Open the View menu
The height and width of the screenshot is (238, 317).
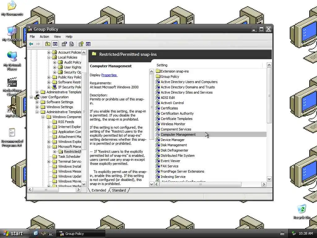tap(57, 37)
